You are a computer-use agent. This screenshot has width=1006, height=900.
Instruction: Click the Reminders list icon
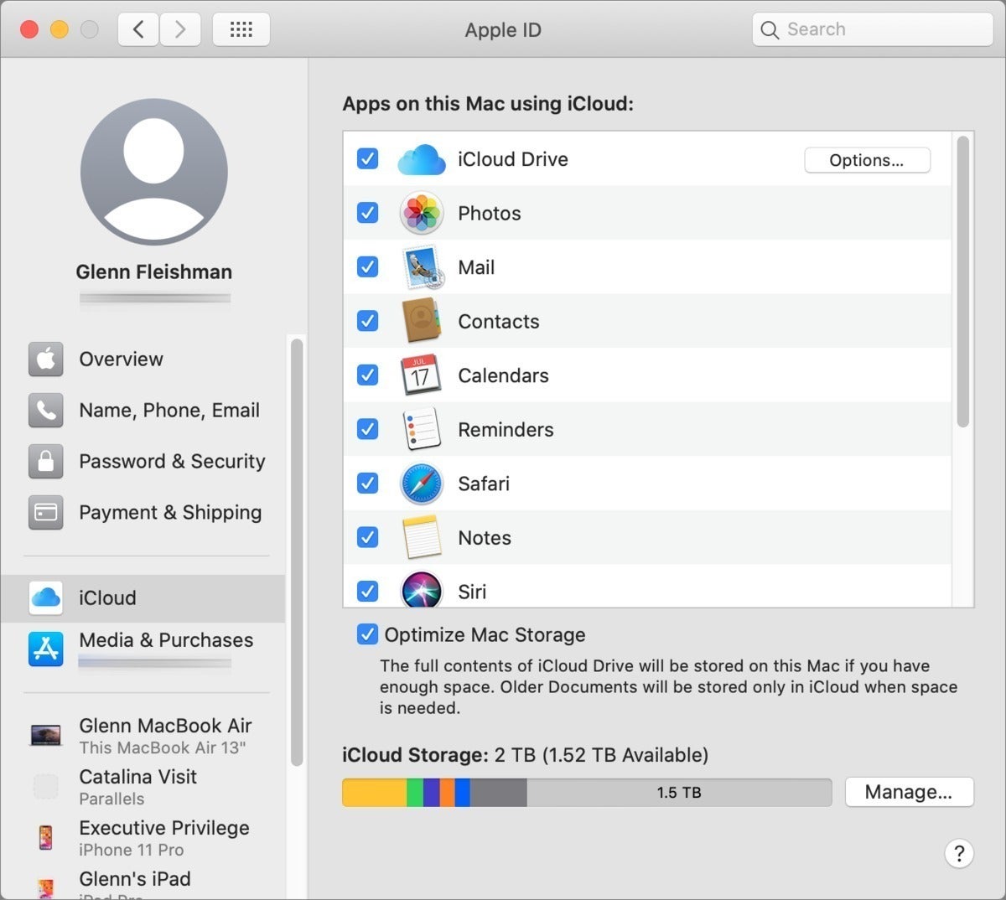(421, 429)
